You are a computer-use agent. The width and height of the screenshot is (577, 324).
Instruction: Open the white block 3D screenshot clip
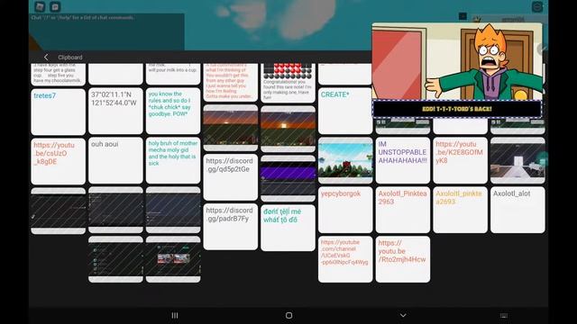517,160
